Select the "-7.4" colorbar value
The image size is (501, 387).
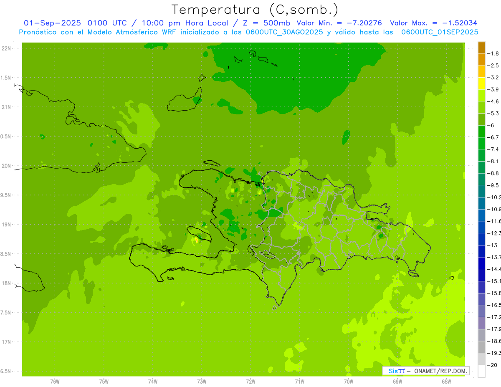tap(493, 149)
